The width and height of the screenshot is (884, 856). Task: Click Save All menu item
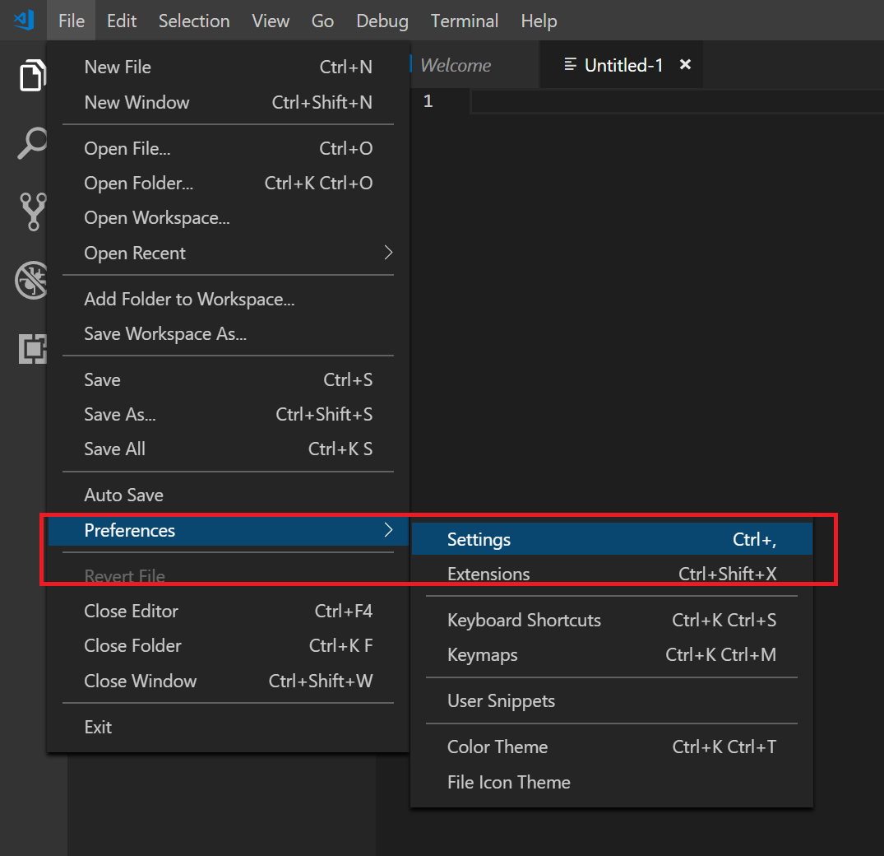pos(229,449)
